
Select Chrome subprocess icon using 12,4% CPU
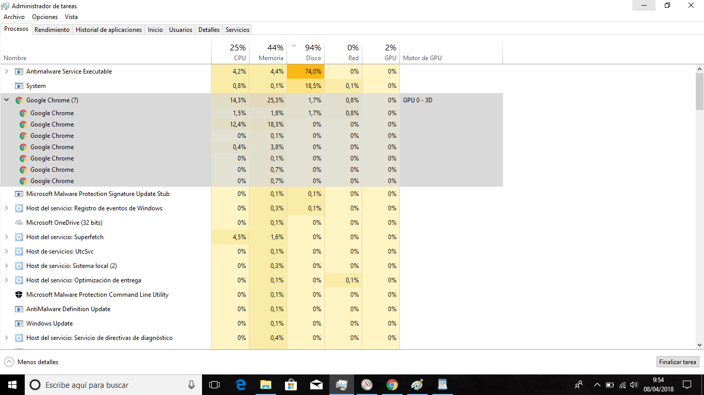[23, 124]
